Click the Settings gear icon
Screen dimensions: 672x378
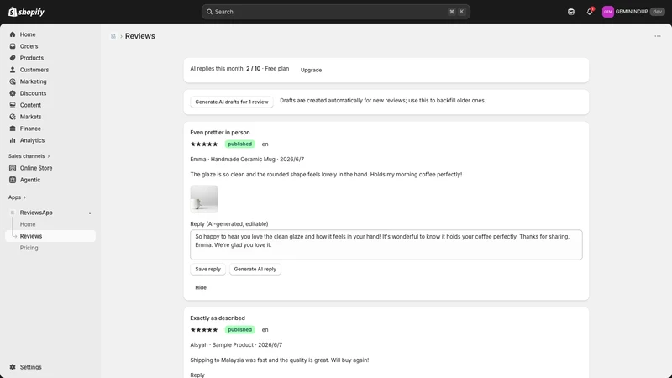point(13,367)
